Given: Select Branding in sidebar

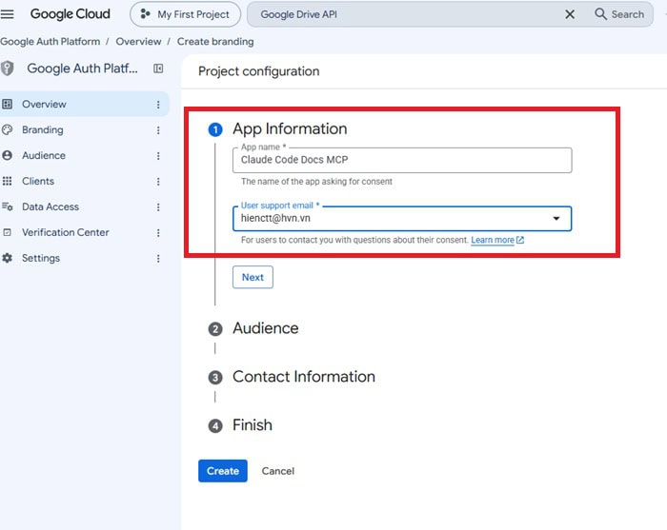Looking at the screenshot, I should click(x=84, y=130).
